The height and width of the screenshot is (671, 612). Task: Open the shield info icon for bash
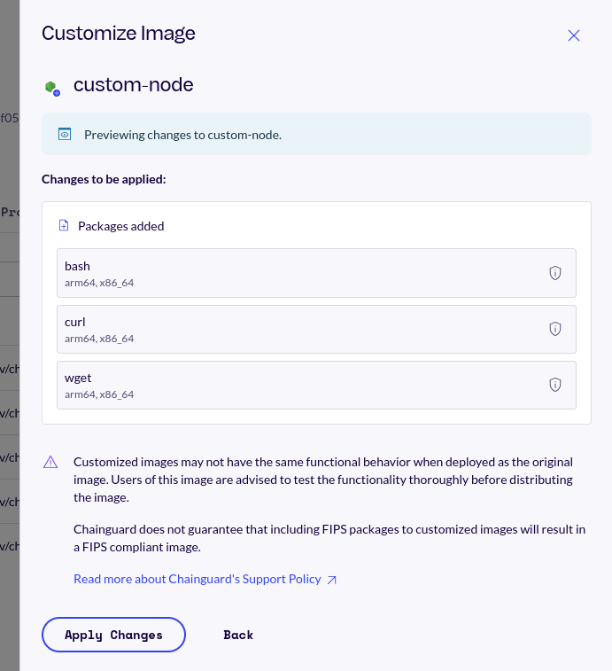click(x=555, y=273)
